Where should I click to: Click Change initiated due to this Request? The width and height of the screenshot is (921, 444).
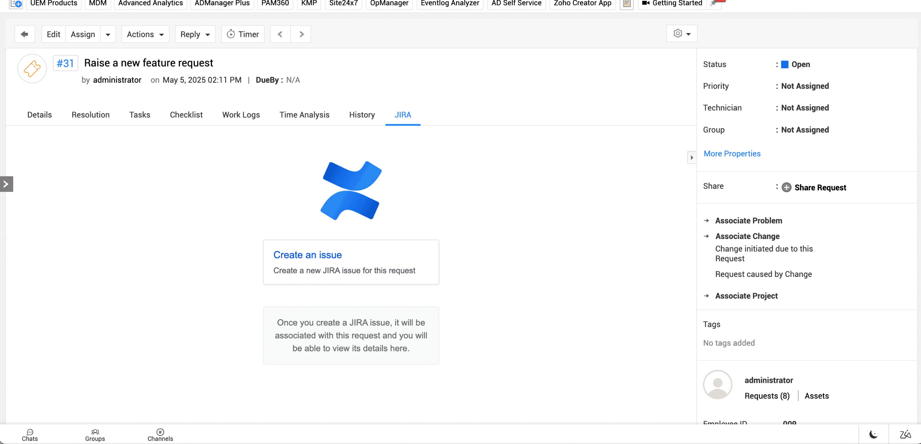(764, 254)
